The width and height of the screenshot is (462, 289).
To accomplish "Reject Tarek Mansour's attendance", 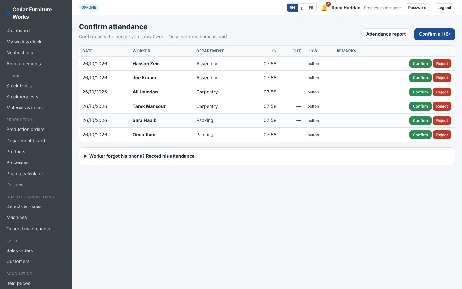I will (442, 106).
